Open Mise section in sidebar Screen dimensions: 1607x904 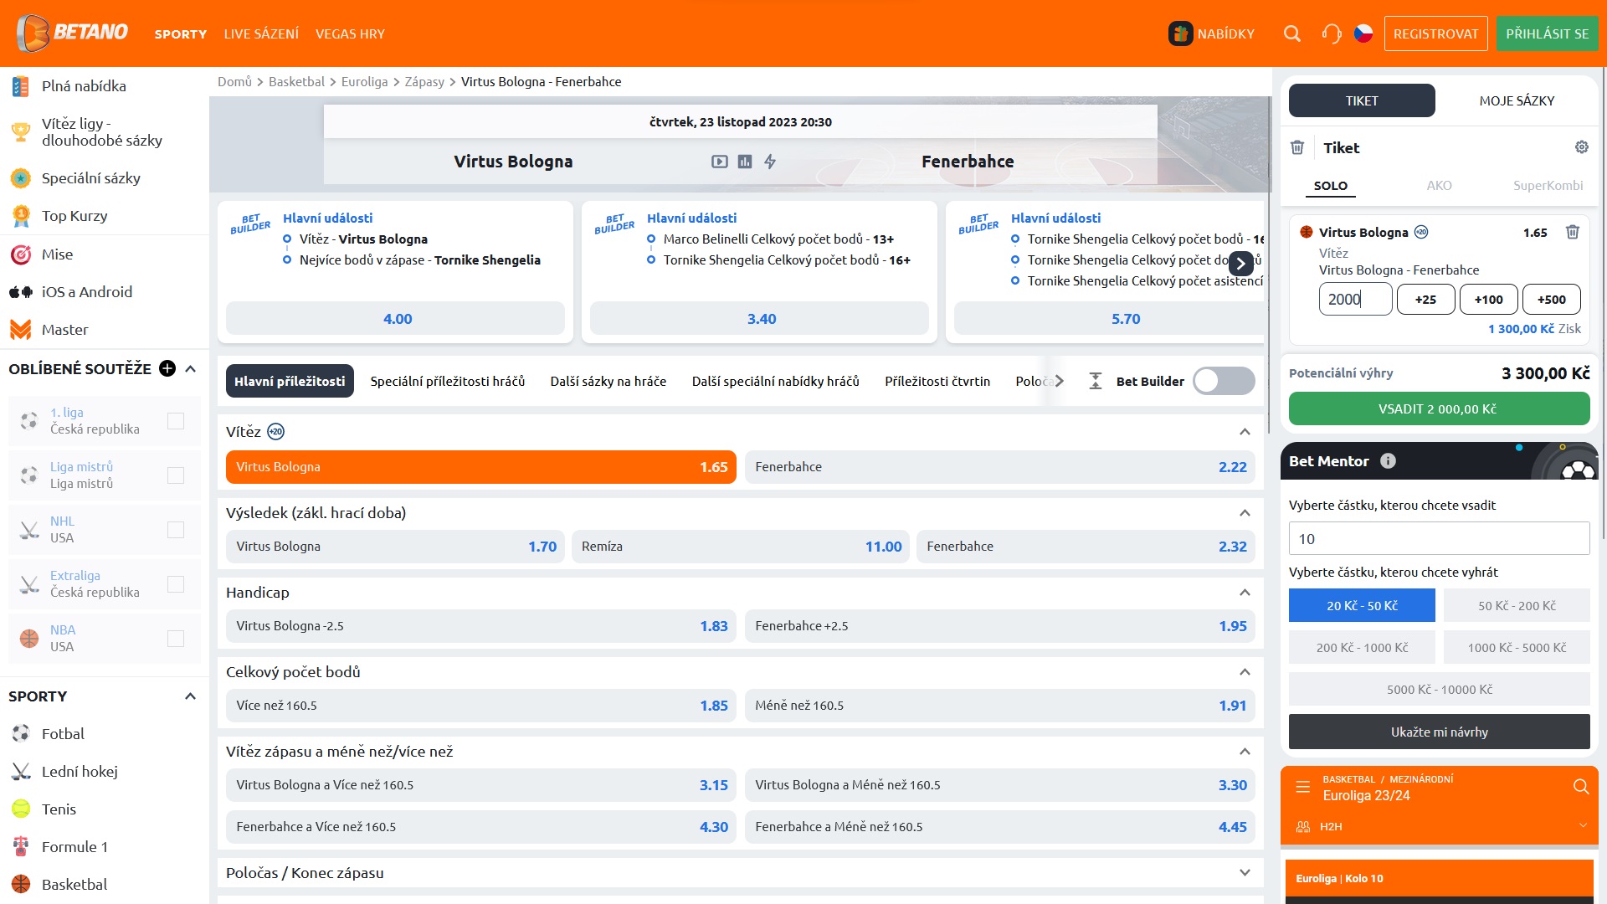coord(57,254)
